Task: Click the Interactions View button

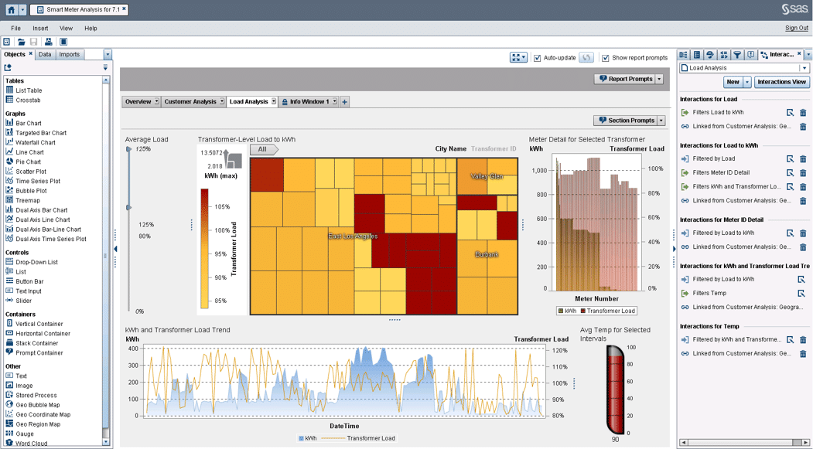Action: click(781, 82)
